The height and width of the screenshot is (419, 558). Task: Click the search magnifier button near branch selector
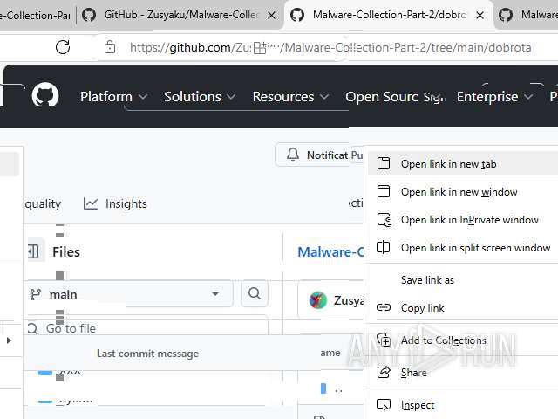[x=255, y=293]
